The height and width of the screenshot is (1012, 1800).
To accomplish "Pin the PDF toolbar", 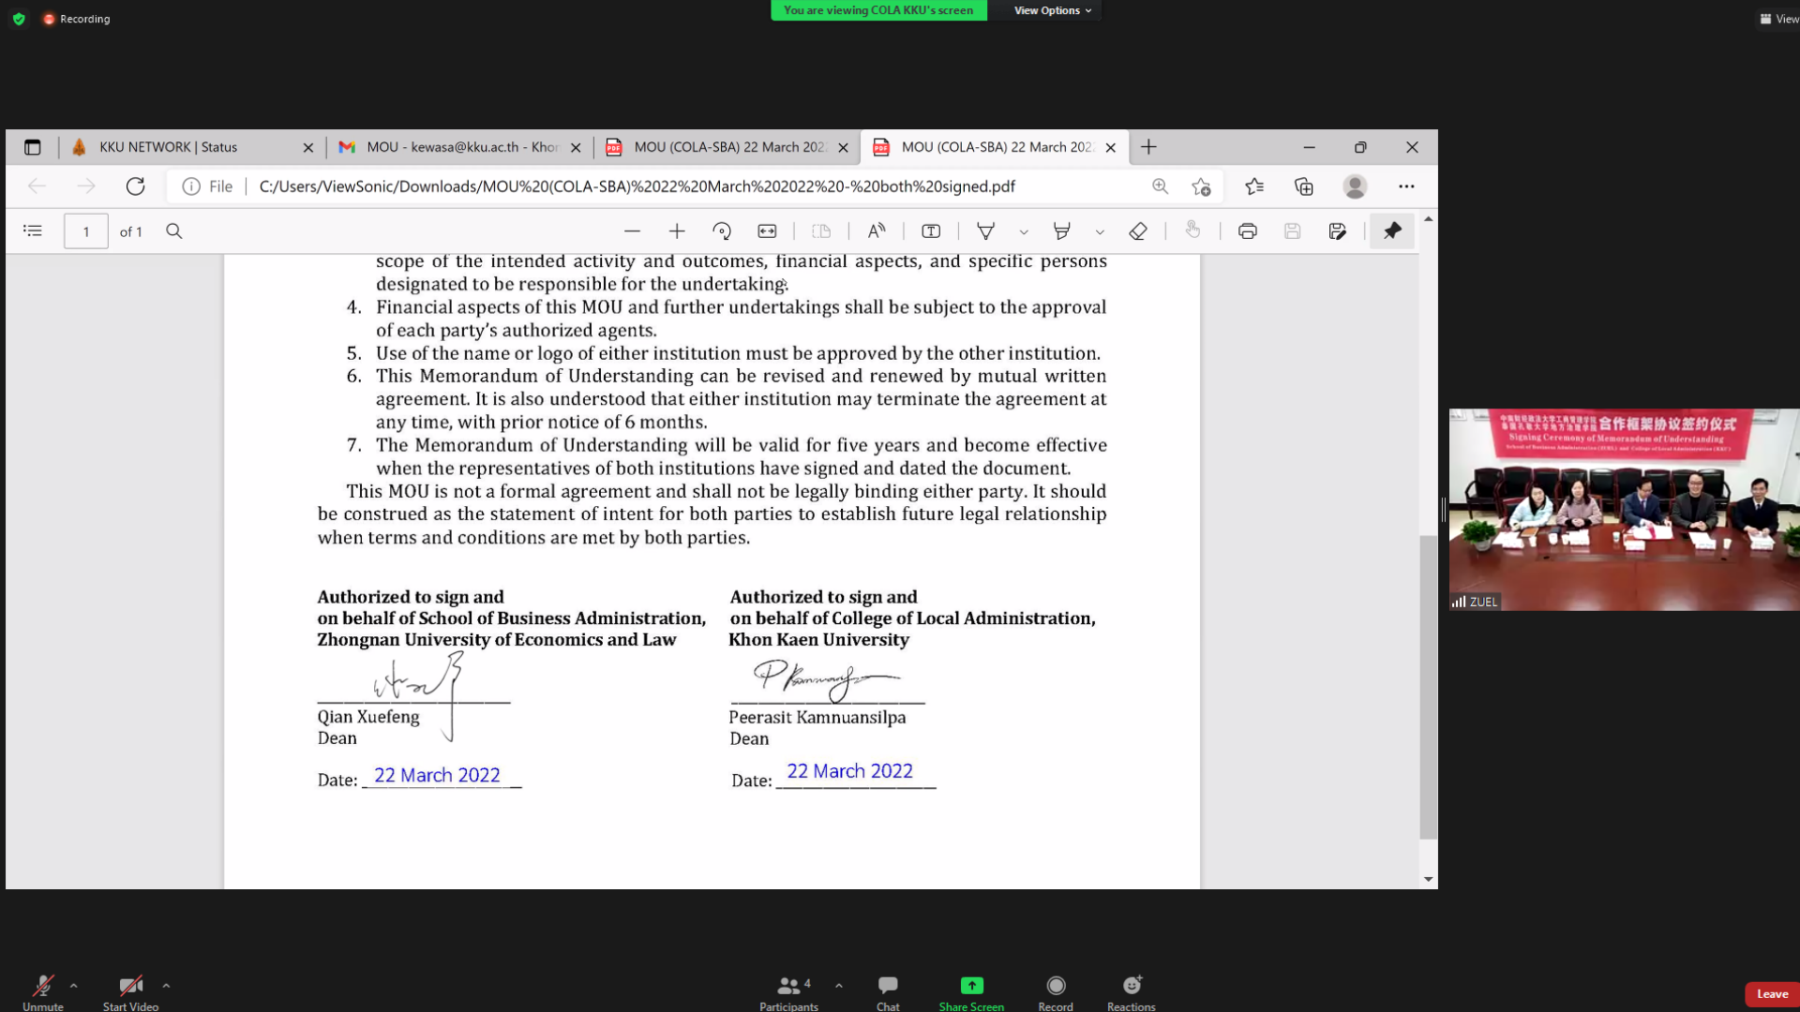I will pos(1392,231).
